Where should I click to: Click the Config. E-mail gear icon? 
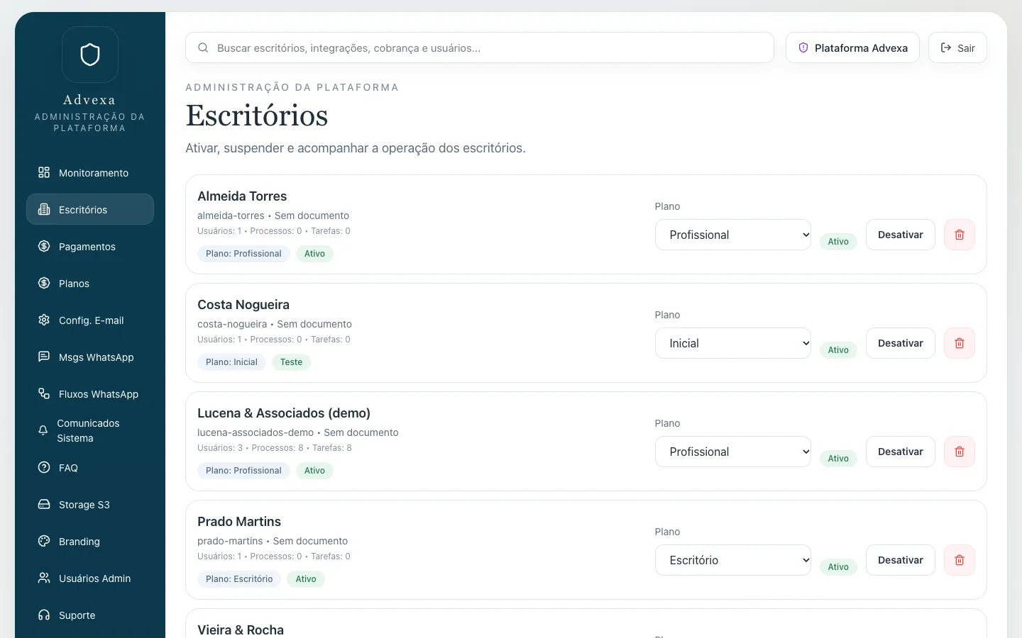pos(44,320)
